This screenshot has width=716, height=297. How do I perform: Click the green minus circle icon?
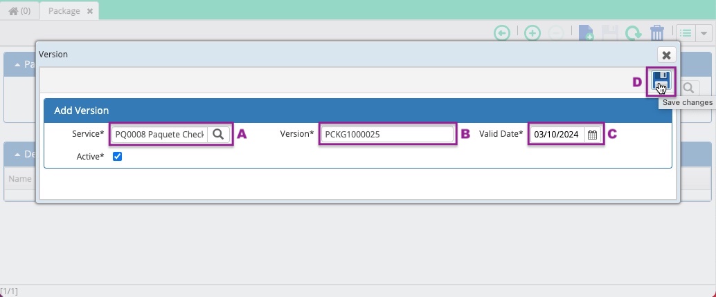click(x=556, y=33)
